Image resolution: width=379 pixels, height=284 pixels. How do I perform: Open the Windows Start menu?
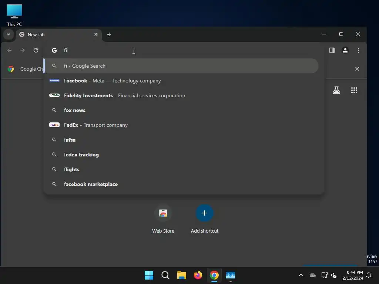point(149,275)
